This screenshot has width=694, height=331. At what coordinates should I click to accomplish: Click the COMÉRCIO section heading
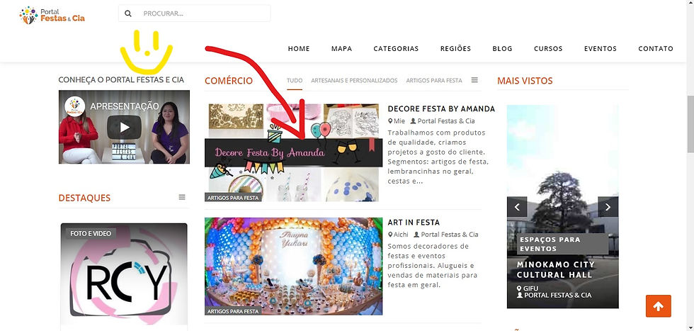[228, 81]
